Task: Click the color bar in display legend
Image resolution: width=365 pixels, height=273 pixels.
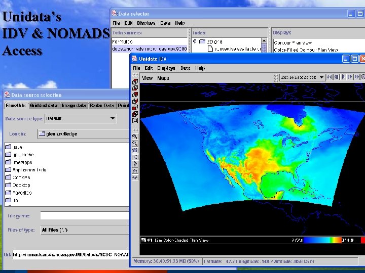Action: (x=322, y=240)
